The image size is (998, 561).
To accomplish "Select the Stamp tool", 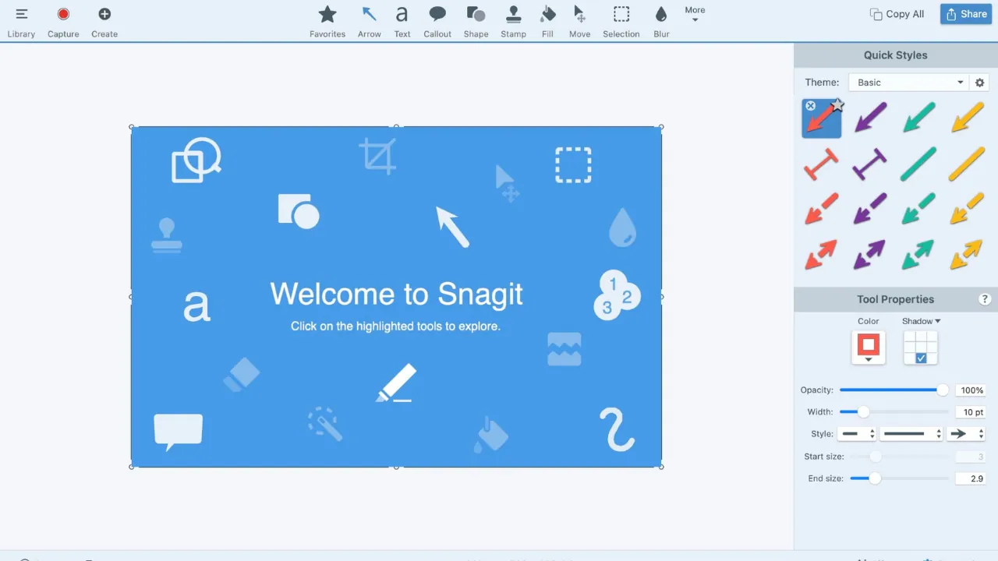I will 513,22.
